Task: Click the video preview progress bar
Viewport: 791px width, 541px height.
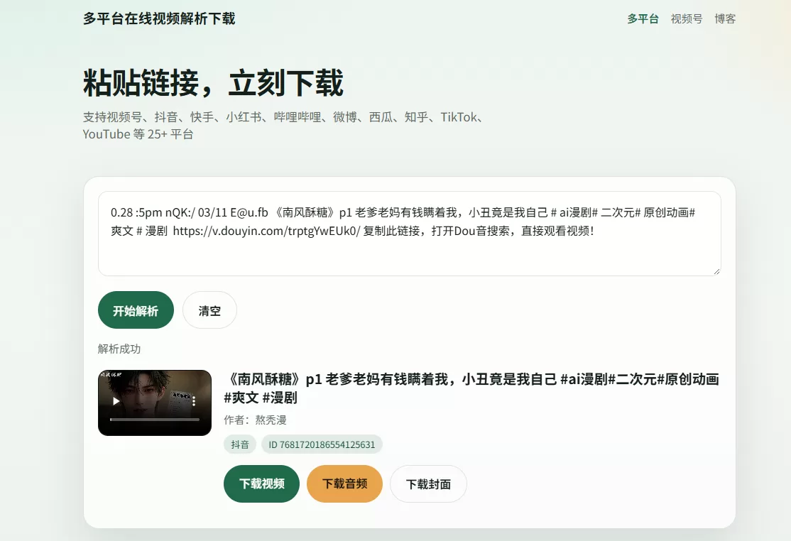Action: tap(155, 420)
